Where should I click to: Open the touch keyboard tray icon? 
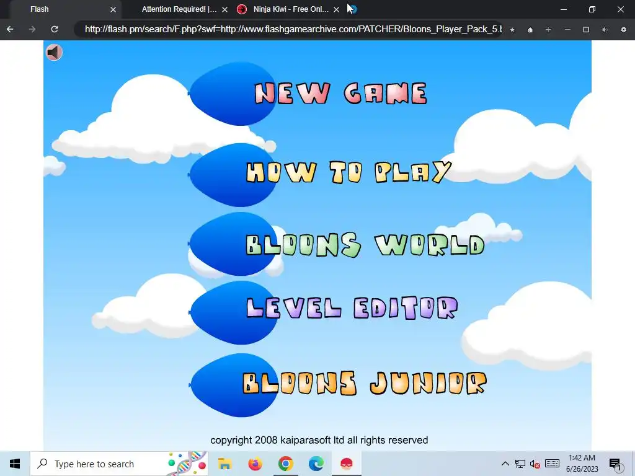552,464
